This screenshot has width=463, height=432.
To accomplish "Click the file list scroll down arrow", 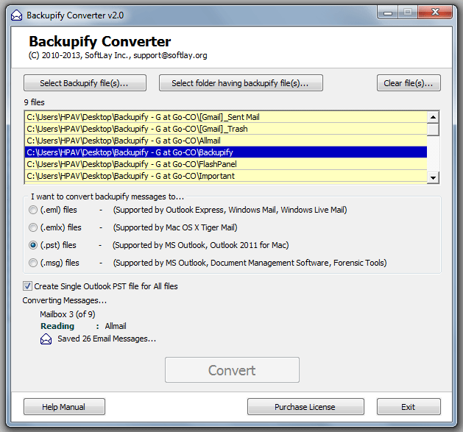I will (433, 177).
